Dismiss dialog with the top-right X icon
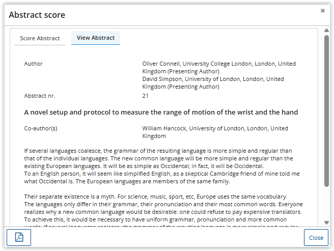 point(323,11)
